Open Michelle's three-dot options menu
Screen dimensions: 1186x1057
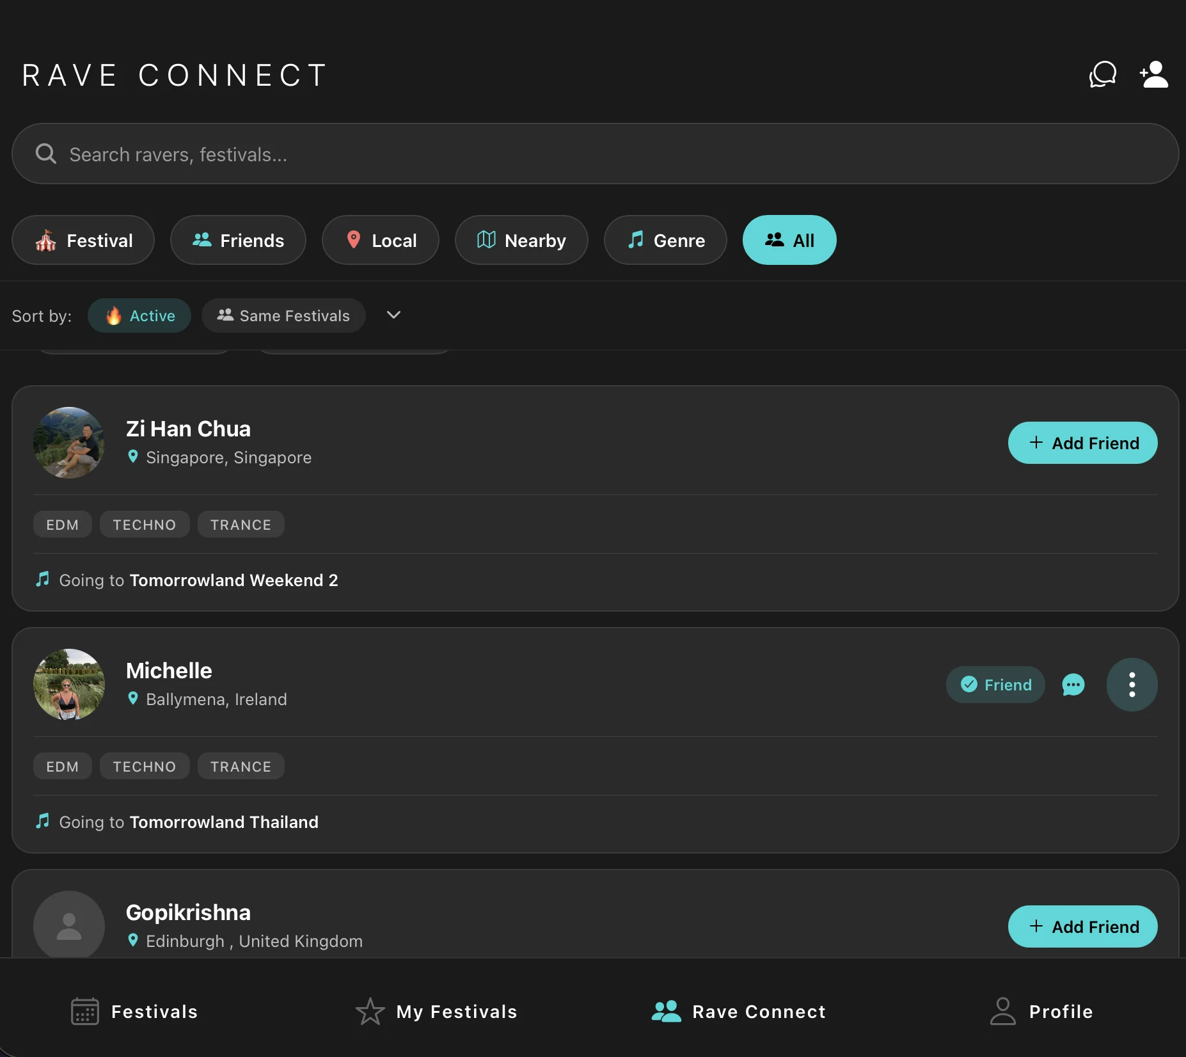(1132, 685)
